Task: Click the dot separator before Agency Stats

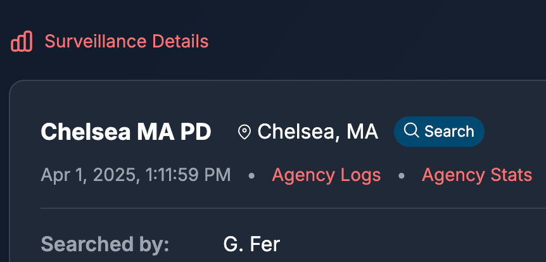Action: click(x=402, y=175)
